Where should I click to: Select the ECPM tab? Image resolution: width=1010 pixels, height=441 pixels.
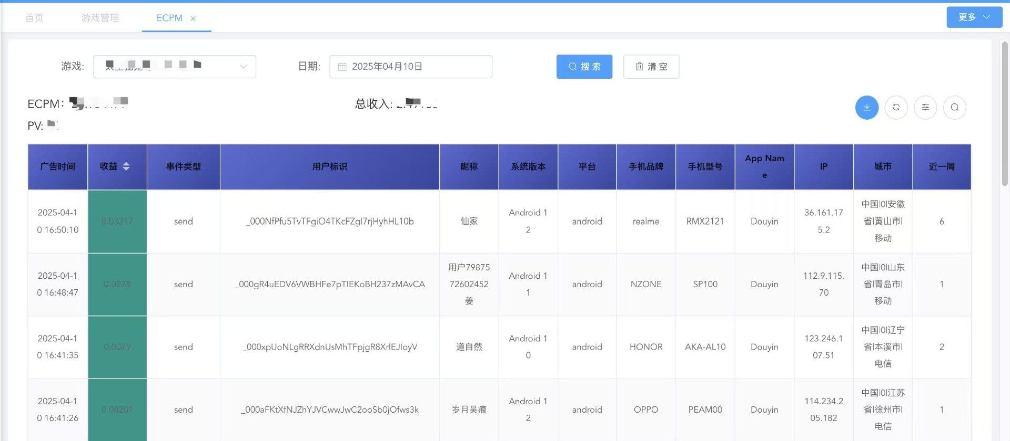click(169, 18)
